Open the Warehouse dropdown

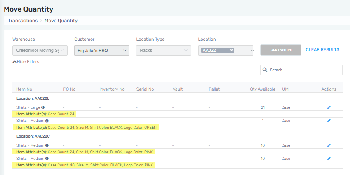pyautogui.click(x=40, y=50)
